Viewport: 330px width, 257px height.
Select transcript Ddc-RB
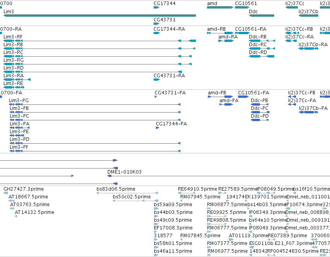262,41
